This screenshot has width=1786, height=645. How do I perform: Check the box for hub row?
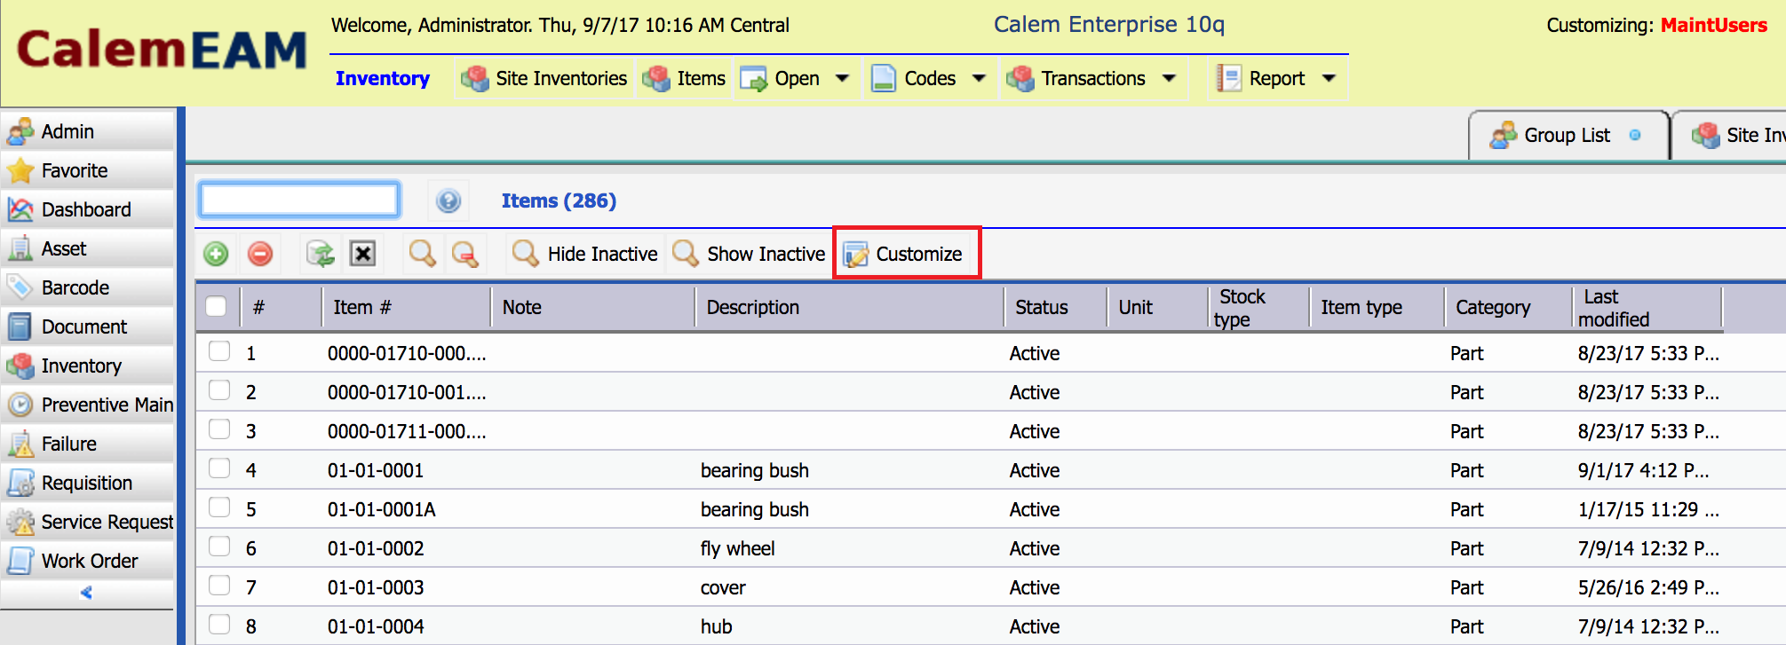point(219,625)
